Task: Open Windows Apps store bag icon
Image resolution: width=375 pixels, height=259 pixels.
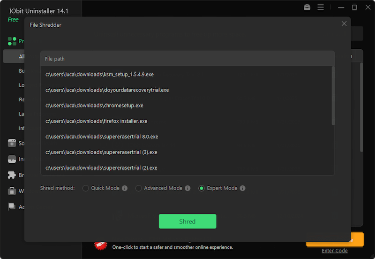Action: coord(12,191)
